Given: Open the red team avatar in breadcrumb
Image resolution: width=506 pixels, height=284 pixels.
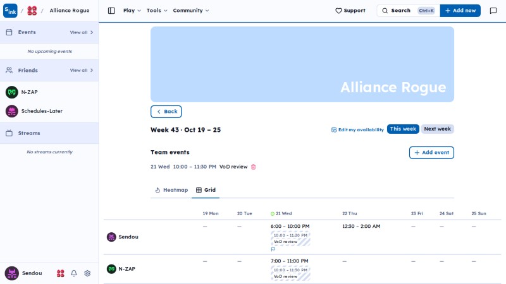Looking at the screenshot, I should (x=32, y=11).
